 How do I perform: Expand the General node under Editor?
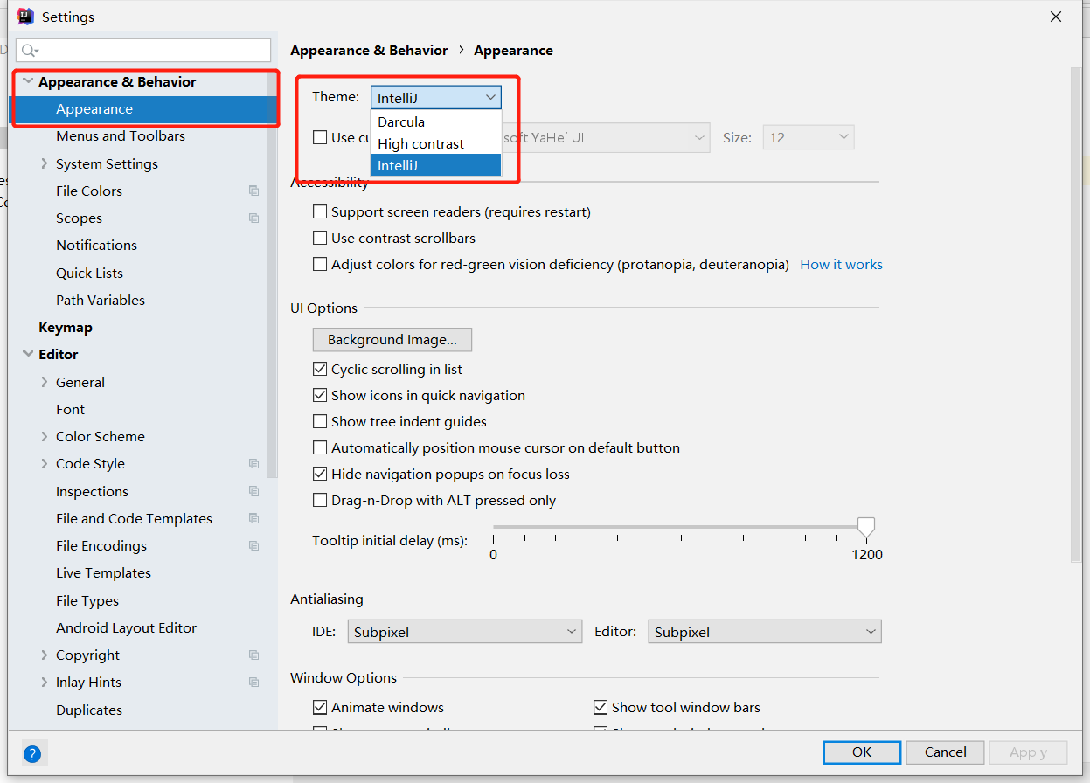click(x=45, y=382)
